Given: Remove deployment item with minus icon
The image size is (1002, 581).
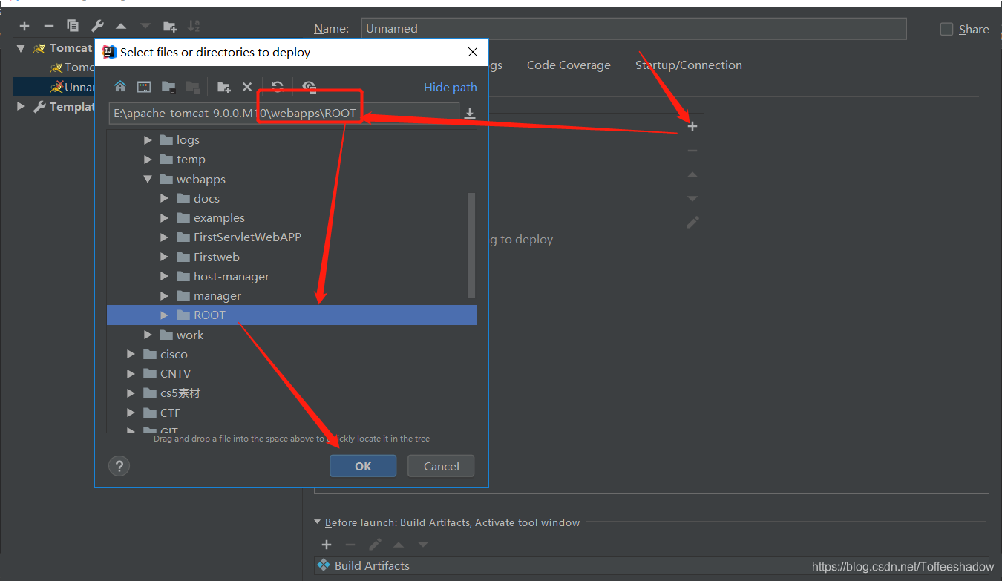Looking at the screenshot, I should (692, 151).
